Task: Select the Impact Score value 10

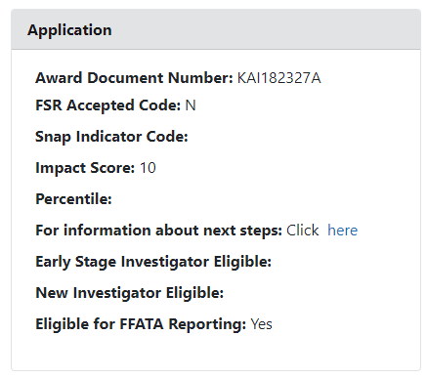Action: click(148, 168)
